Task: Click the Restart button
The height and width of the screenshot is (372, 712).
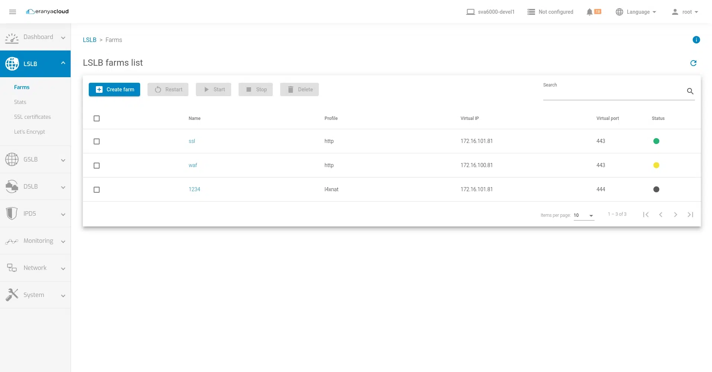Action: (x=168, y=89)
